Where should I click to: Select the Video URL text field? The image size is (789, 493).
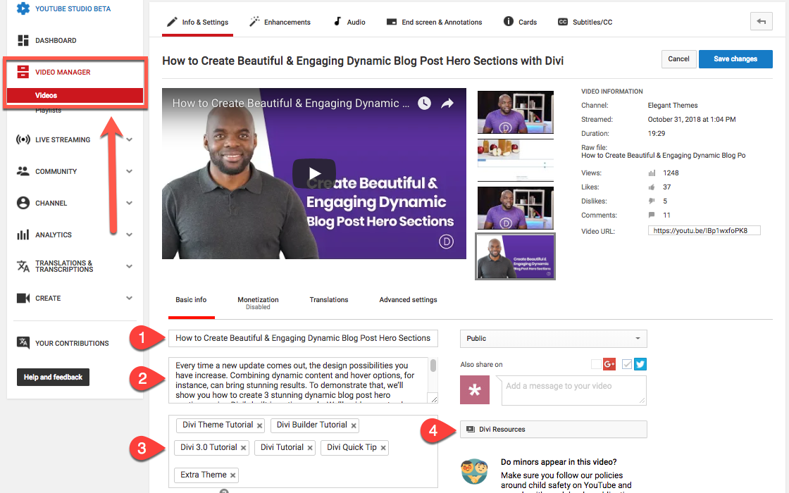[704, 230]
